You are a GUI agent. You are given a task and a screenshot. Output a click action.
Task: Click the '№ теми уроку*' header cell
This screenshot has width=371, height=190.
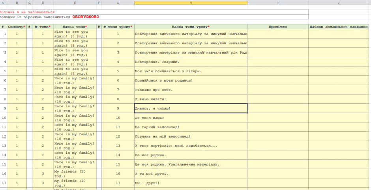[x=118, y=27]
